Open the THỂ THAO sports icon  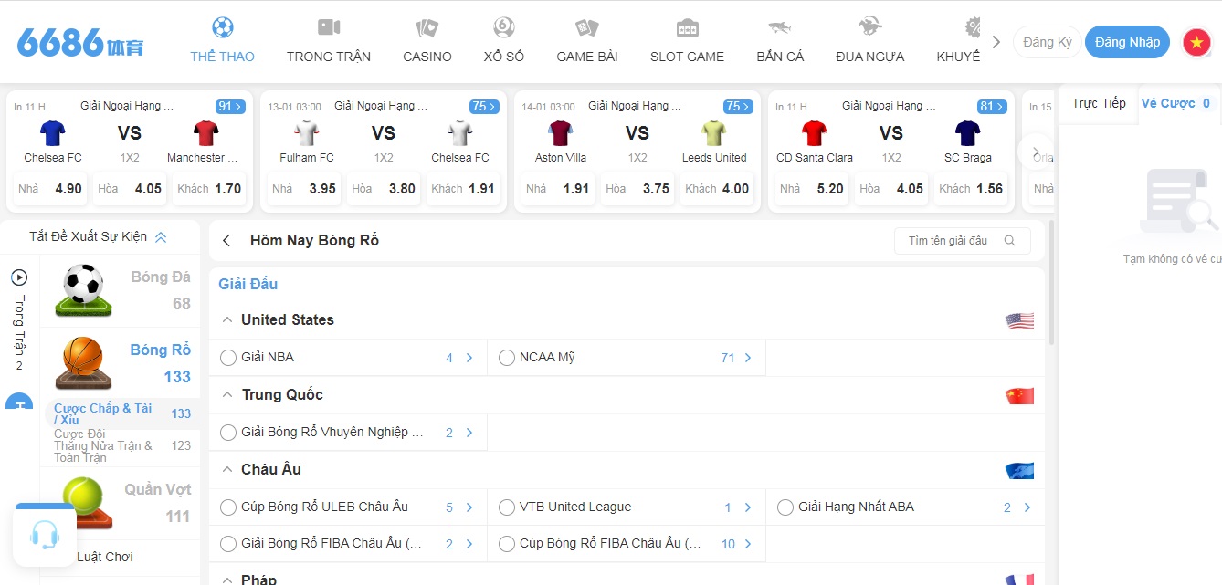222,27
